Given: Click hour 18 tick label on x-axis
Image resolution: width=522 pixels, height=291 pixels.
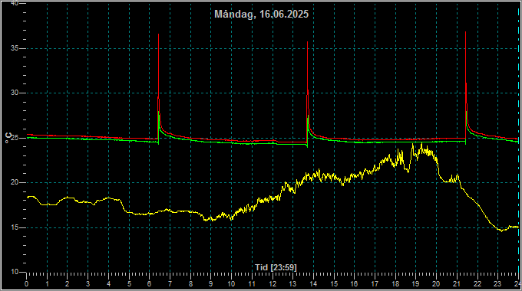Looking at the screenshot, I should point(395,284).
